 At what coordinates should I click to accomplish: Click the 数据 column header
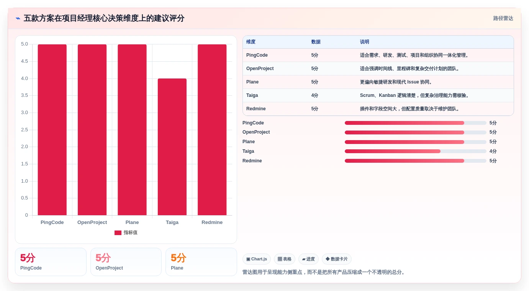pos(316,42)
